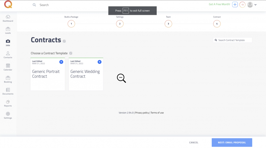This screenshot has height=148, width=266.
Task: Click the quick-add plus button in header
Action: [235, 5]
